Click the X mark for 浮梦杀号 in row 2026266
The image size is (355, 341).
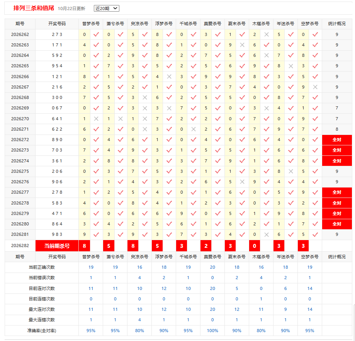[x=169, y=77]
